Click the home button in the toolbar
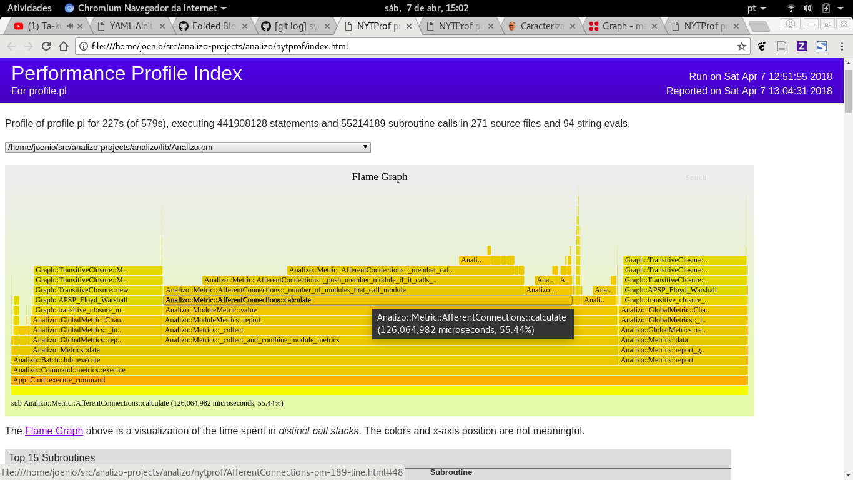This screenshot has width=853, height=480. pos(62,46)
